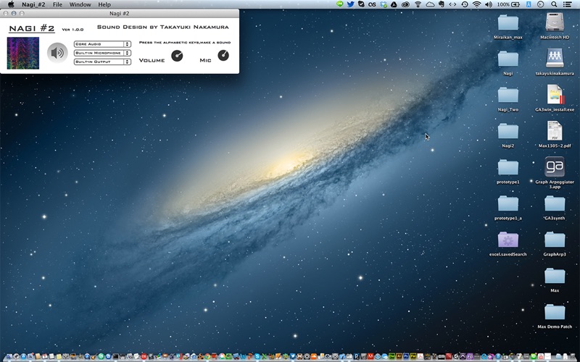Open the Notification Center list icon

click(567, 4)
